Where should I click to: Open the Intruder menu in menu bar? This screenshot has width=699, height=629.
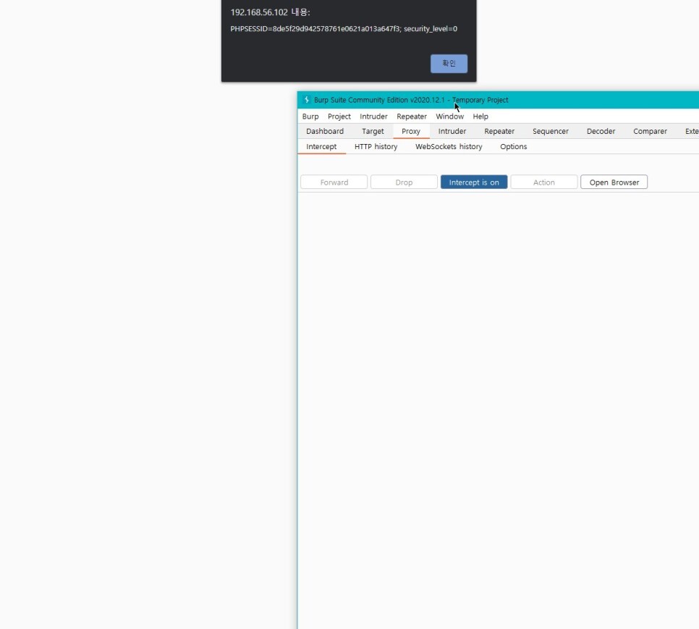pyautogui.click(x=373, y=117)
